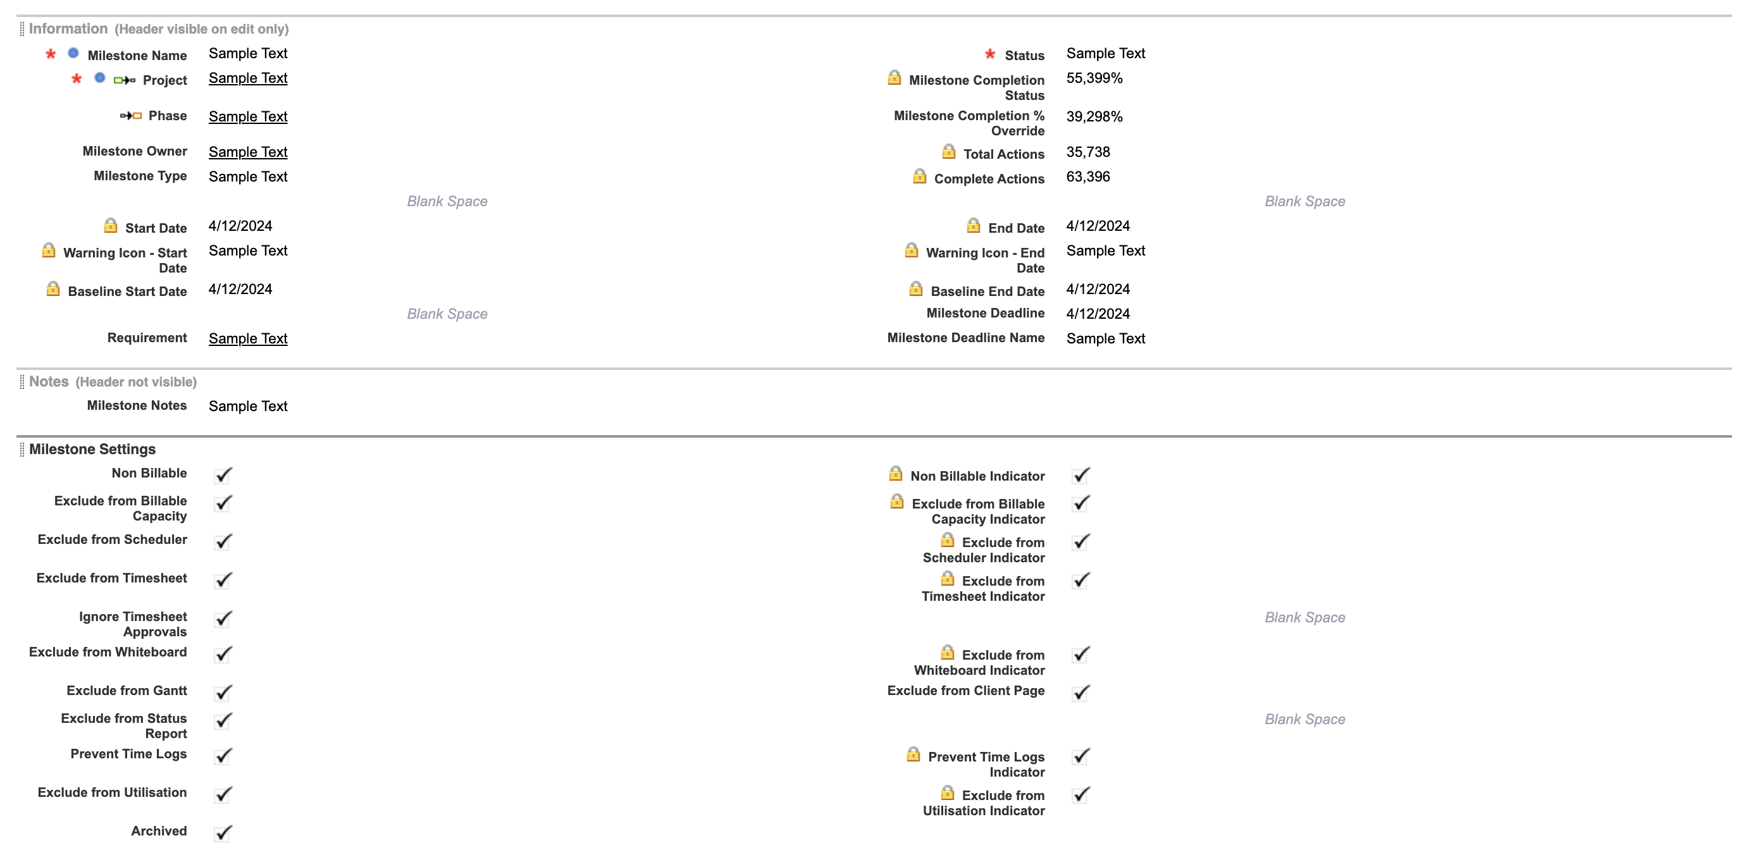
Task: Toggle the Archived checkbox
Action: pyautogui.click(x=223, y=834)
